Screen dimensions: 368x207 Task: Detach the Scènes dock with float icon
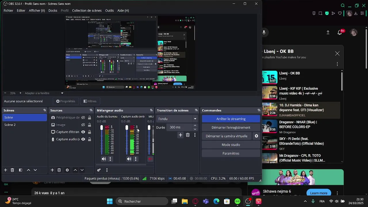(45, 110)
